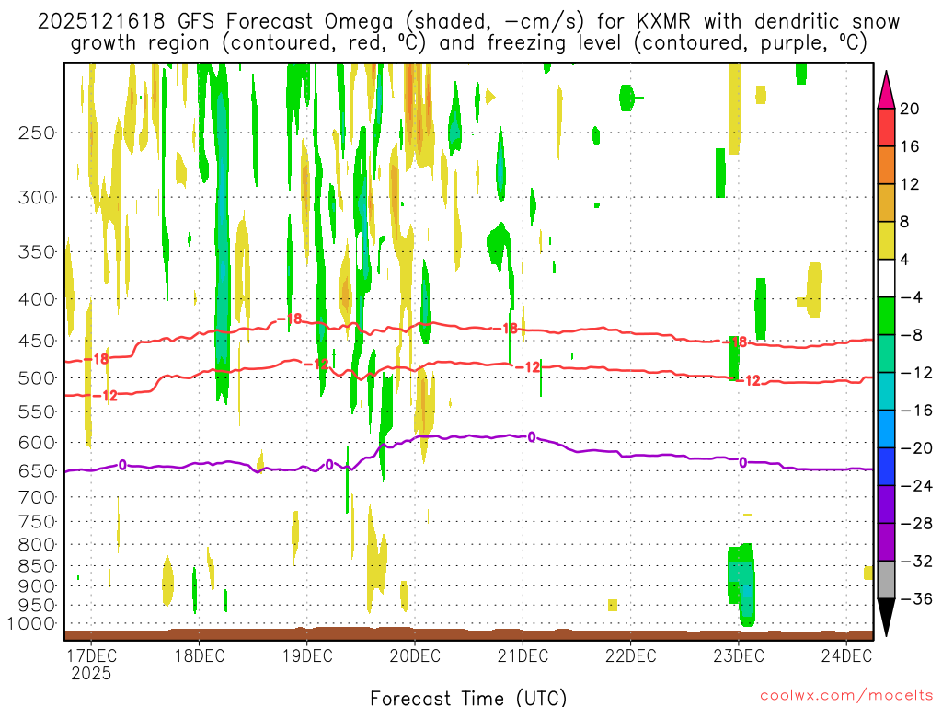Click the coolwx.com/modelts link text
Viewport: 942px width, 707px height.
point(845,696)
